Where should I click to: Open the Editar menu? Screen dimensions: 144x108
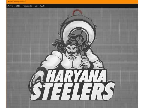coord(18,6)
